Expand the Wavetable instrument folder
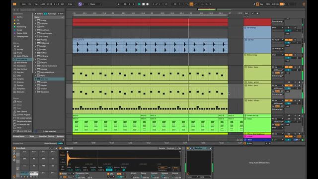Screen dimensions: 318x179 pos(36,91)
